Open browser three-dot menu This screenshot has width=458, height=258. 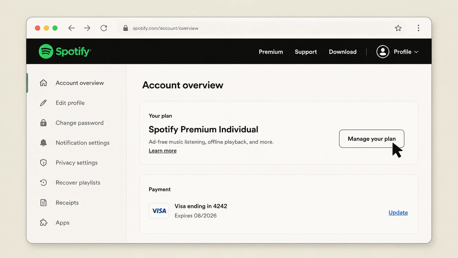point(418,28)
